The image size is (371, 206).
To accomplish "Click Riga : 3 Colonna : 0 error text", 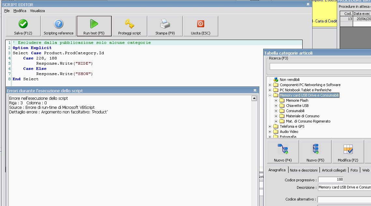I will (x=28, y=103).
